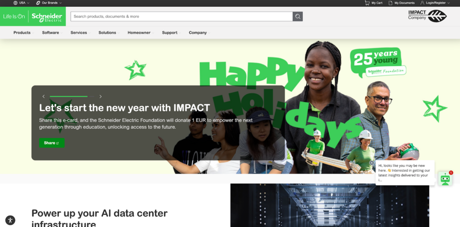The image size is (460, 227).
Task: Expand the Our Brands dropdown
Action: pos(49,3)
